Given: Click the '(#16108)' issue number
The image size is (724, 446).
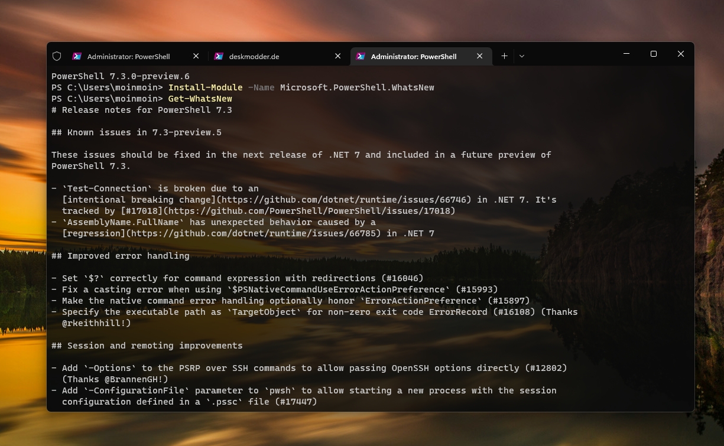Looking at the screenshot, I should point(514,312).
